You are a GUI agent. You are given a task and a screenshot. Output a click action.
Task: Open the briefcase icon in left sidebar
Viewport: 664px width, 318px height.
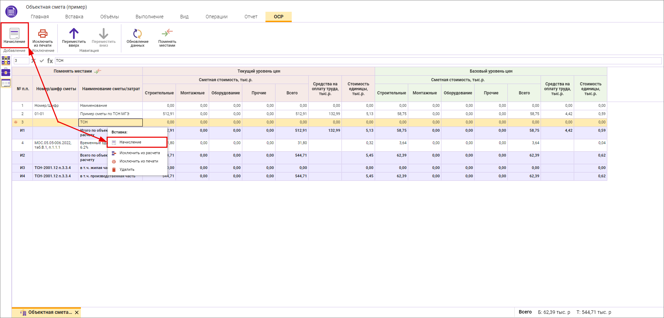(x=6, y=72)
